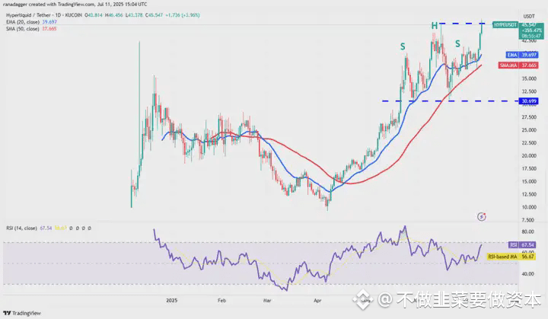This screenshot has width=548, height=319.
Task: Click the HYPEUSDT symbol price tag
Action: point(505,25)
